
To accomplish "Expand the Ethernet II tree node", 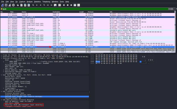I will tap(1, 57).
